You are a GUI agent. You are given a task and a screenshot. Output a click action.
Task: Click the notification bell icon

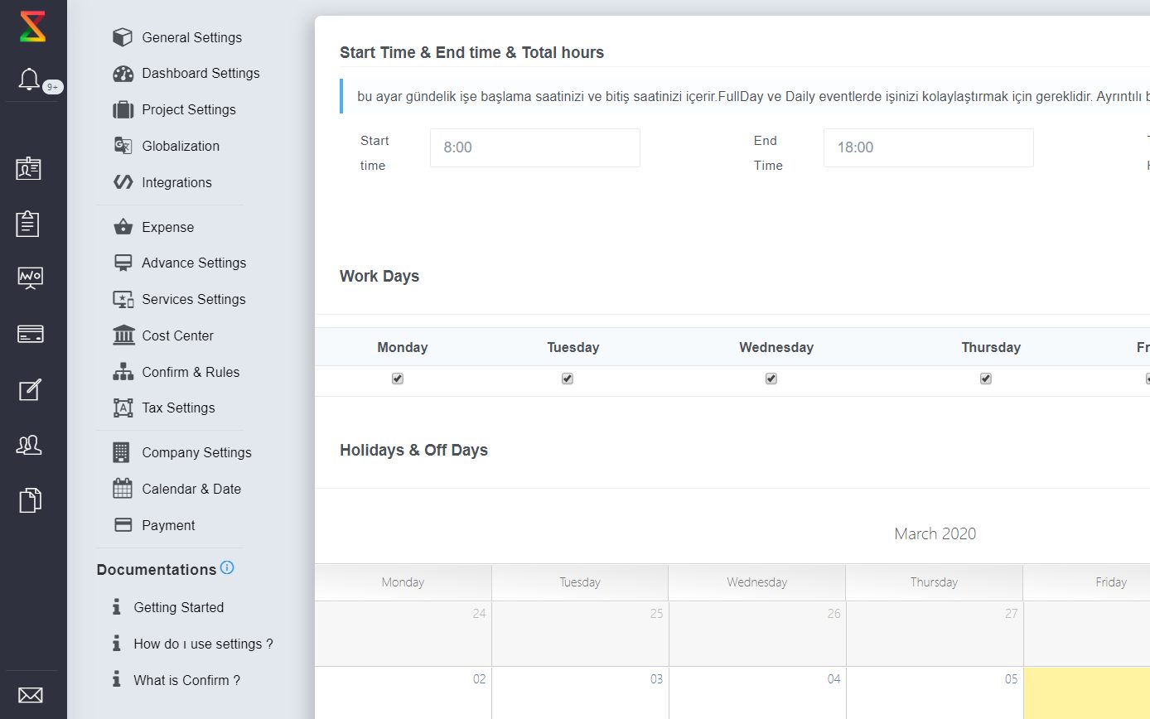[x=29, y=80]
